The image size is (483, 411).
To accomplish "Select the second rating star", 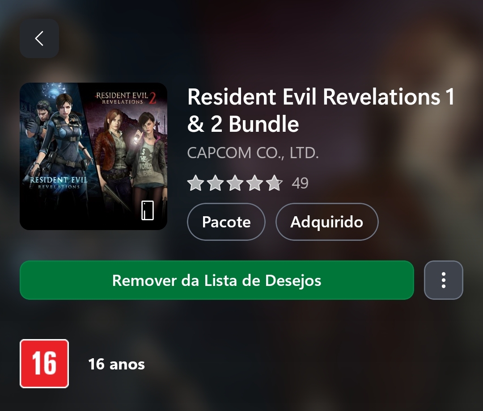I will click(x=215, y=183).
